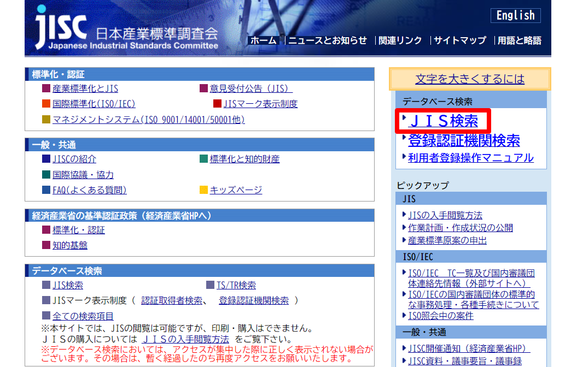This screenshot has width=571, height=367.
Task: Open 標準化と知的財産 link
Action: click(244, 159)
